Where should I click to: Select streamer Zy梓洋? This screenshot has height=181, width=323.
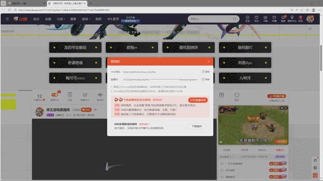pos(245,78)
